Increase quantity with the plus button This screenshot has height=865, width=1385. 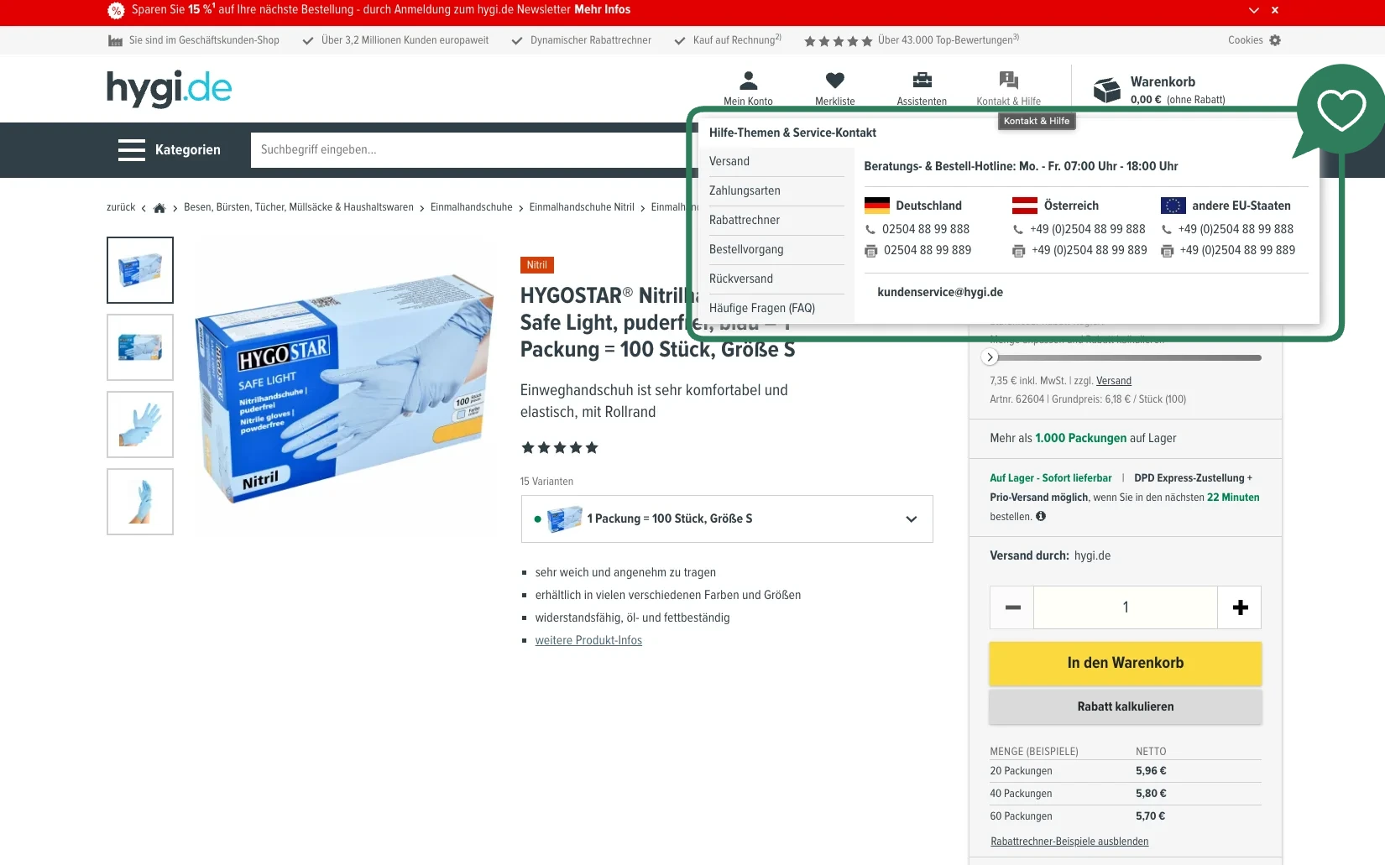(x=1240, y=607)
